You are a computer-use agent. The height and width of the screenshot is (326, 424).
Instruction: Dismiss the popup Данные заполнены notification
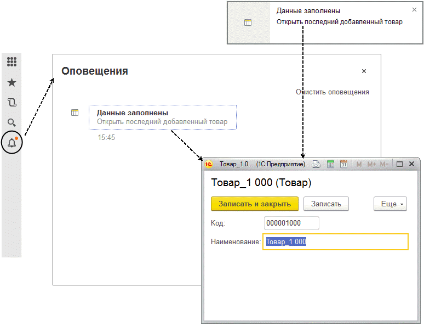(414, 10)
